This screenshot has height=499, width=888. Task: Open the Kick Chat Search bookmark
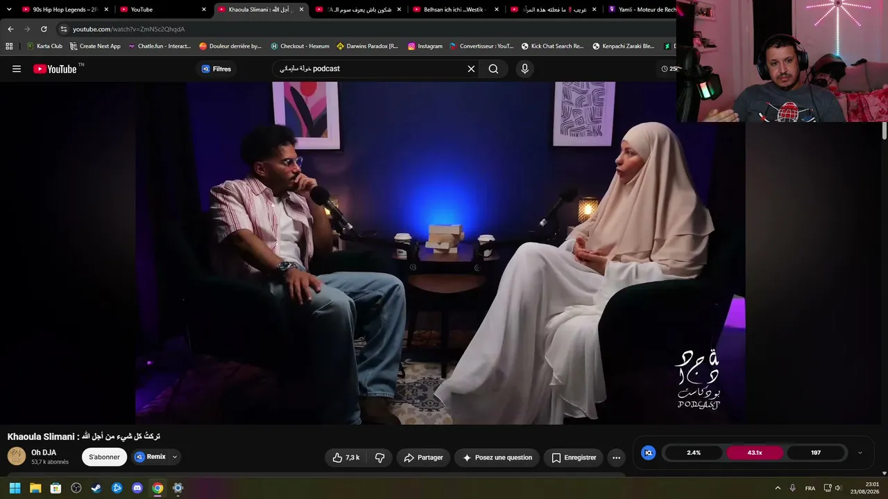[552, 46]
